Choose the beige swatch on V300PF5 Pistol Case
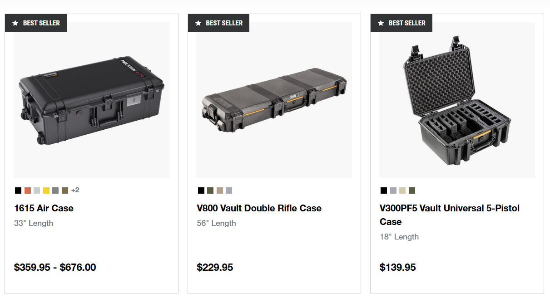The height and width of the screenshot is (298, 550). click(402, 191)
